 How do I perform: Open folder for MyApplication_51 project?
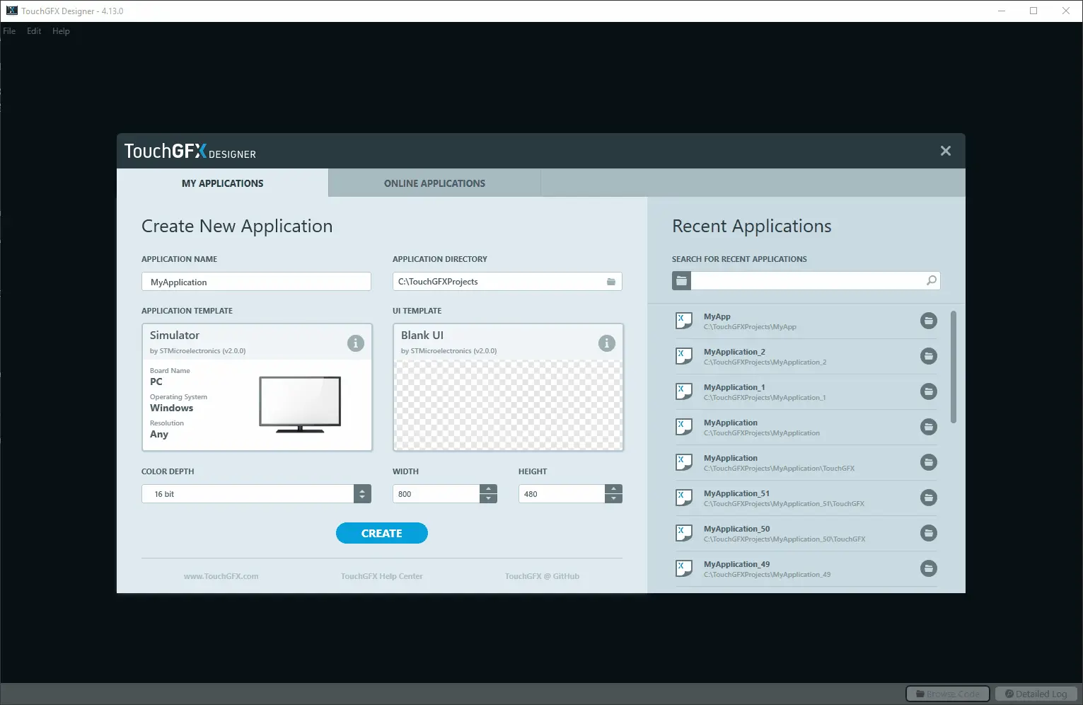(x=929, y=498)
